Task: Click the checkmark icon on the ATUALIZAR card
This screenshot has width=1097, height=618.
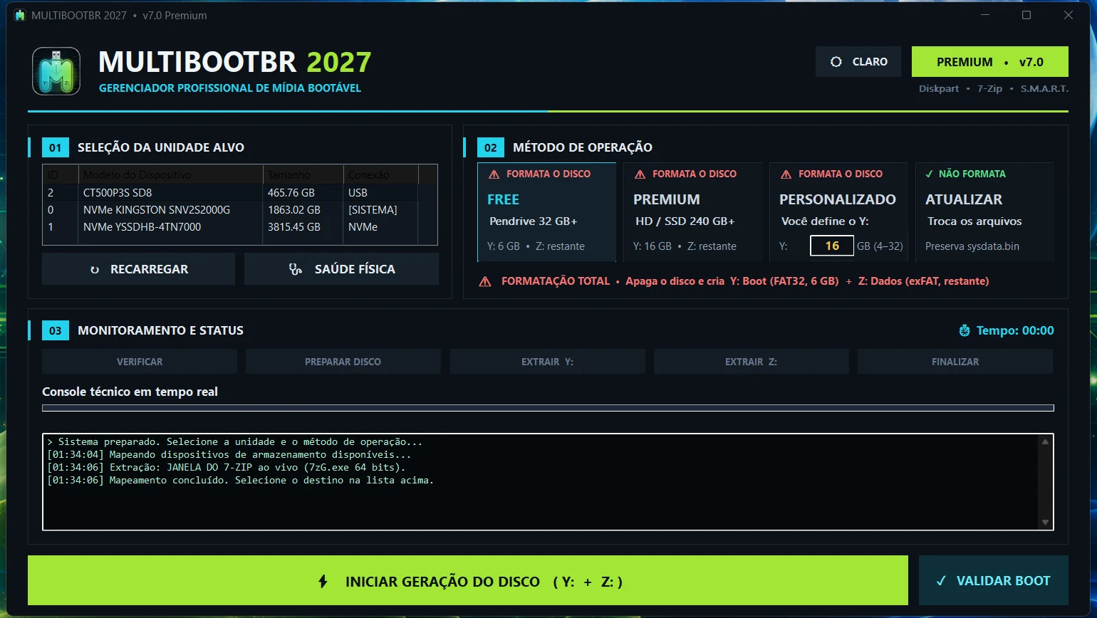Action: 929,174
